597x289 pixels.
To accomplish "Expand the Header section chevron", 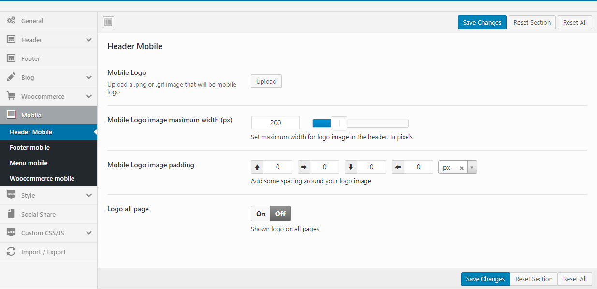I will [89, 40].
